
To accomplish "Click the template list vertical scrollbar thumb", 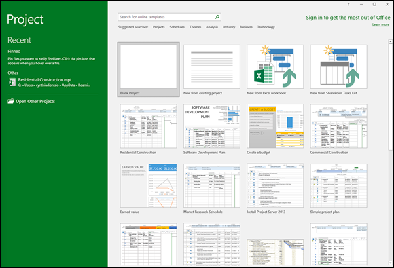I will point(390,97).
